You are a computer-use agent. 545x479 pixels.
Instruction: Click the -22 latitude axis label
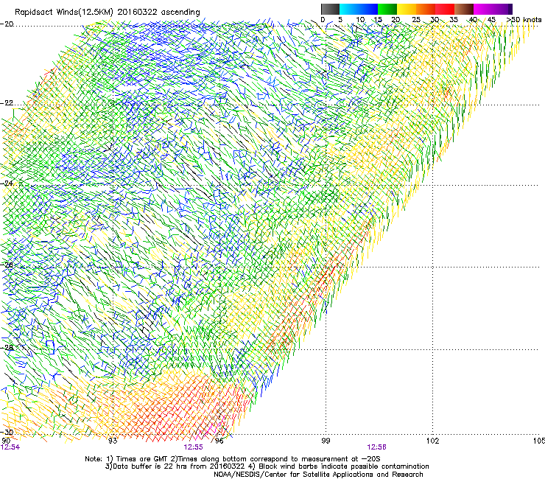click(x=7, y=103)
